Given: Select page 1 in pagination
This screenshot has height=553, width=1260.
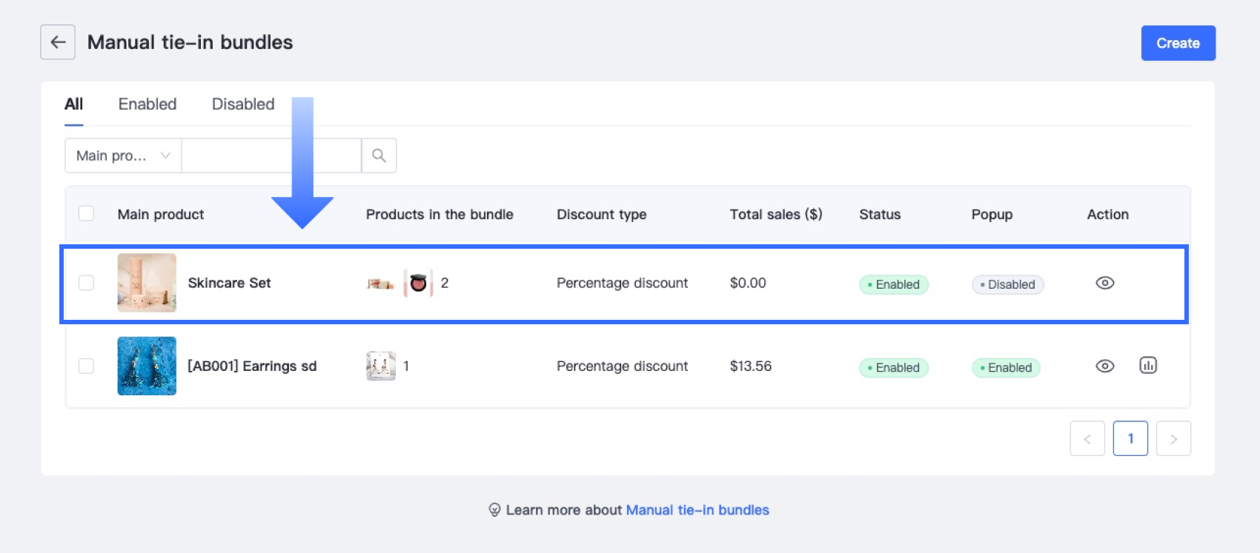Looking at the screenshot, I should [1130, 439].
